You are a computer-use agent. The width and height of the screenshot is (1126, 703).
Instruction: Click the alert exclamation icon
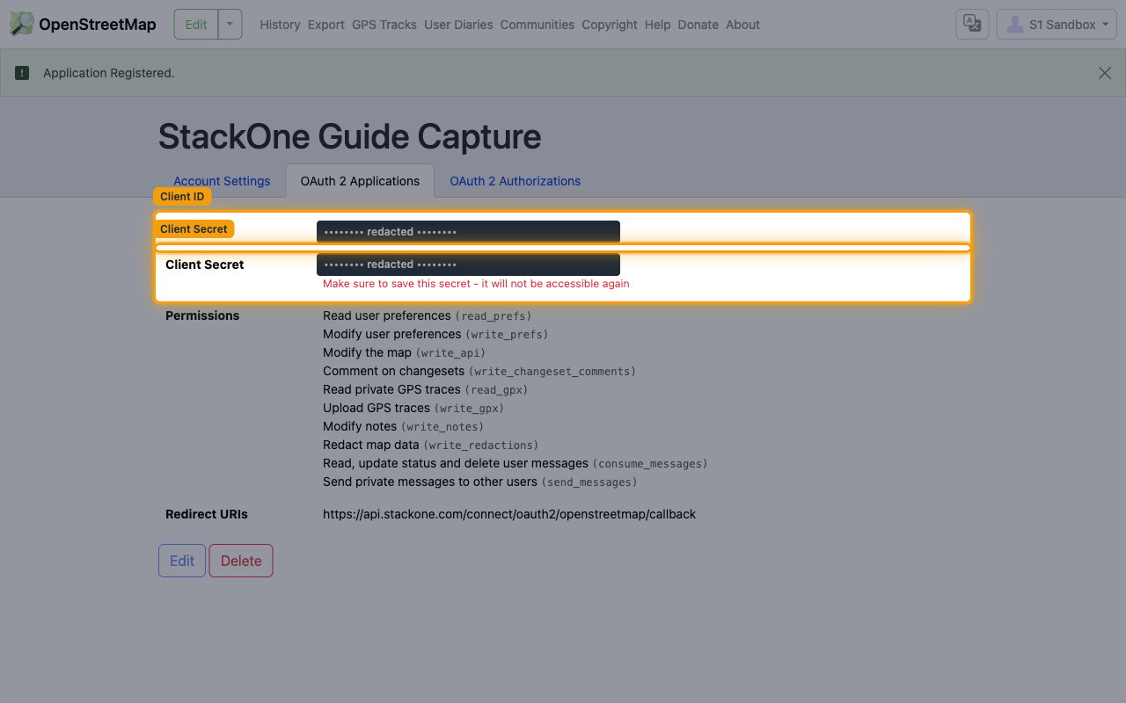point(22,73)
